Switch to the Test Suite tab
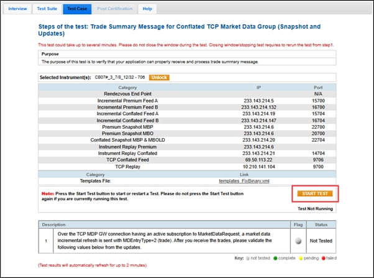Viewport: 374px width, 278px height. 46,9
